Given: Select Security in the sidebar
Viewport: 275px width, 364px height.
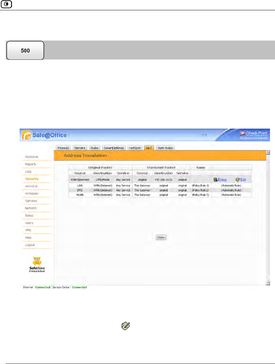Looking at the screenshot, I should coord(32,179).
